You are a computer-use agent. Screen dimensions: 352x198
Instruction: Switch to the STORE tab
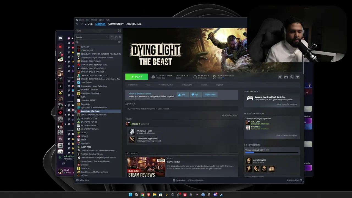point(89,24)
